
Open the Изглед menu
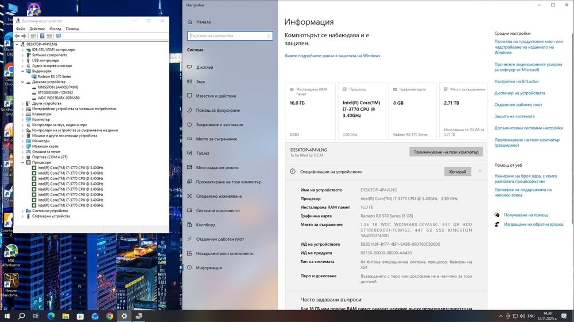point(55,29)
